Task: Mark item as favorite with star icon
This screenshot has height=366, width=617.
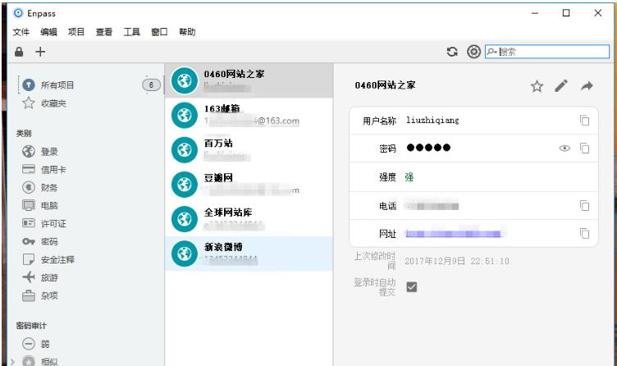Action: tap(537, 86)
